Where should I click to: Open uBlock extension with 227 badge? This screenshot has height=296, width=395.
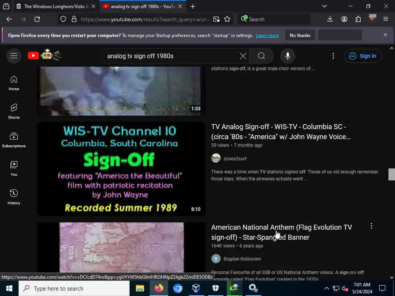372,18
